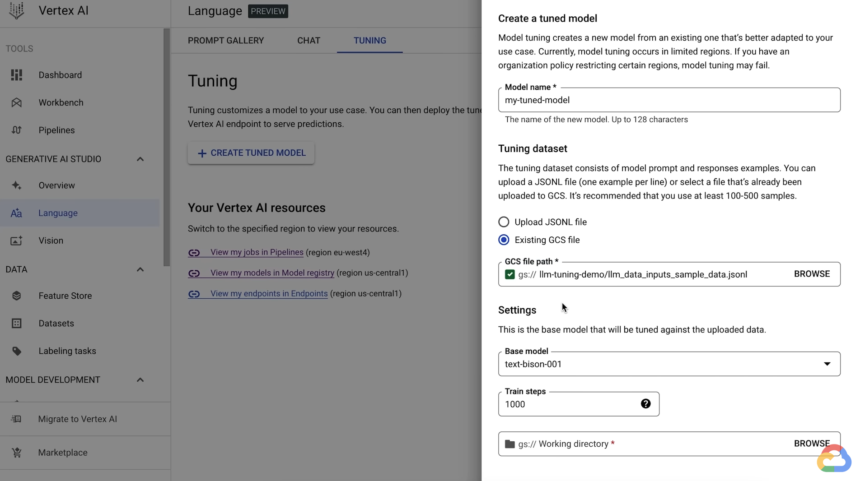This screenshot has height=481, width=860.
Task: Click the Datasets grid icon
Action: pos(17,324)
